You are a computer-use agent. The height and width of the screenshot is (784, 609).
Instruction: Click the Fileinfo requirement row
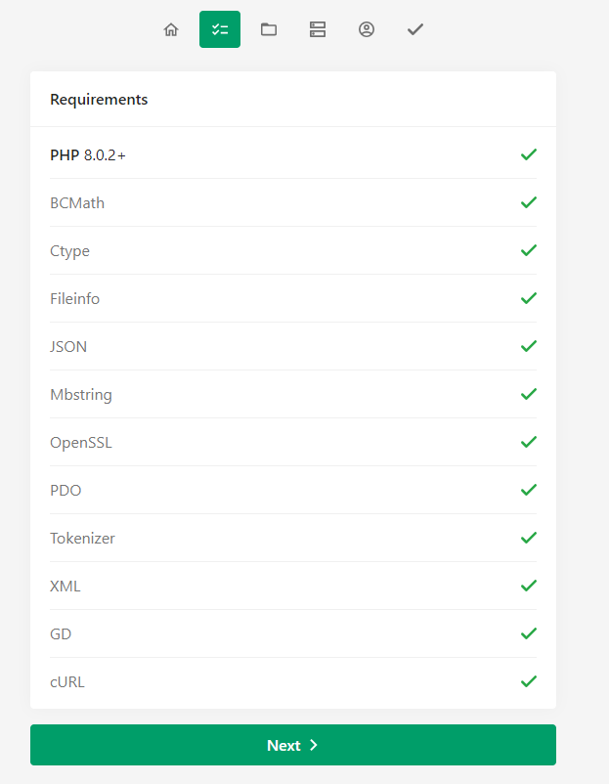pos(293,298)
